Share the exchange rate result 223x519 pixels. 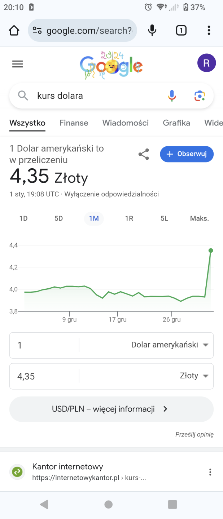[x=144, y=155]
